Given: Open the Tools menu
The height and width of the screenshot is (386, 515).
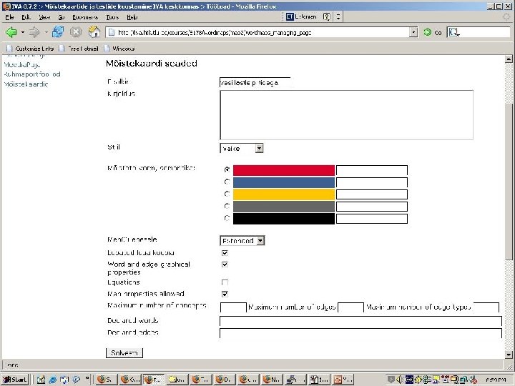Looking at the screenshot, I should click(x=112, y=17).
